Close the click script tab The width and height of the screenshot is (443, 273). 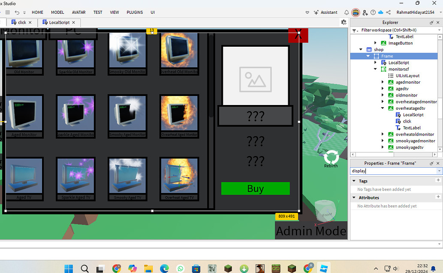click(x=30, y=22)
